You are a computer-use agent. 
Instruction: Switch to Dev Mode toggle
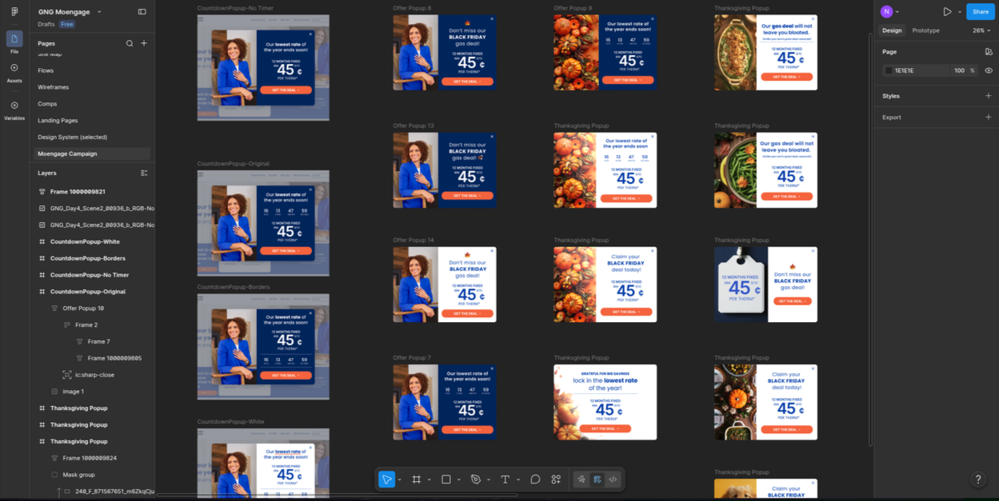pos(613,479)
